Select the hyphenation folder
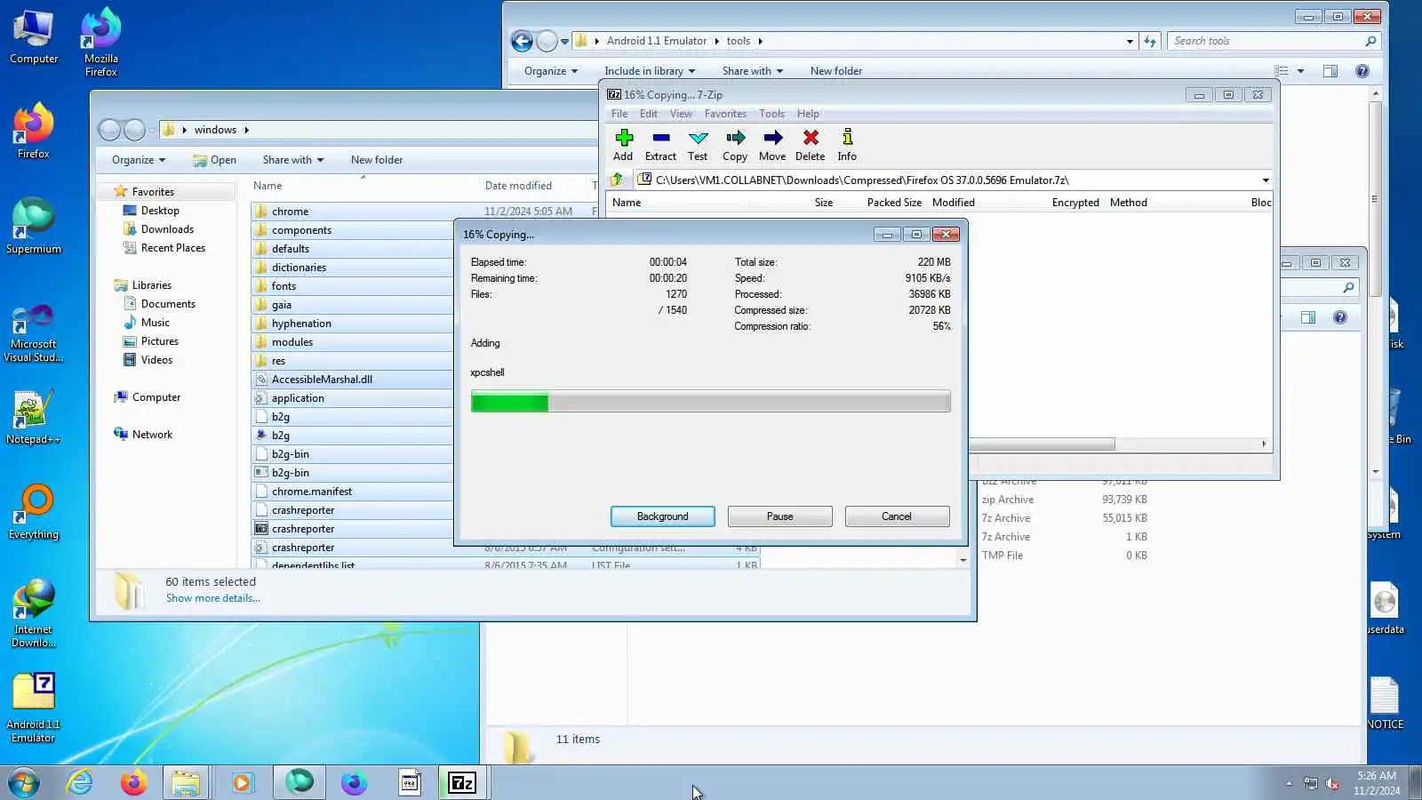Screen dimensions: 1422x800 click(x=301, y=324)
